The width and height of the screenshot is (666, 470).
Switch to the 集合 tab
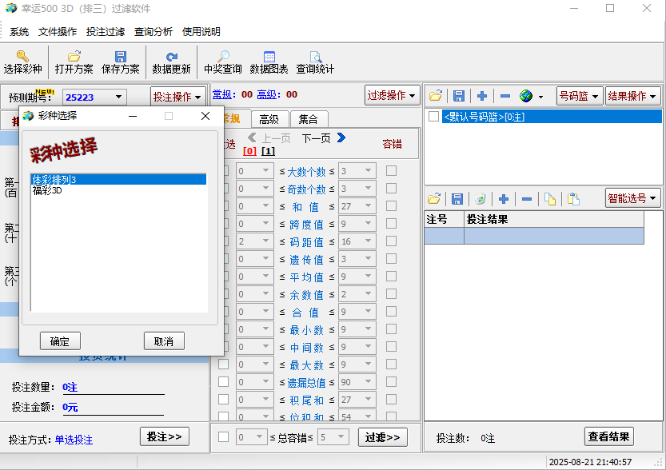pyautogui.click(x=308, y=119)
